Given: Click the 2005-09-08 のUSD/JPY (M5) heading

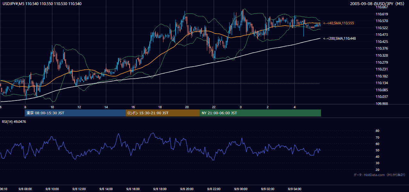Looking at the screenshot, I should [x=377, y=4].
